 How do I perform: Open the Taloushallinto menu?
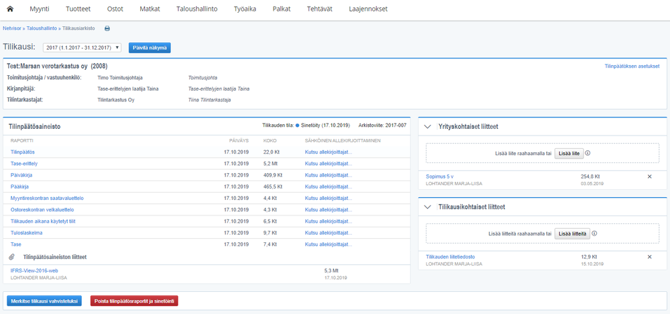pos(197,9)
